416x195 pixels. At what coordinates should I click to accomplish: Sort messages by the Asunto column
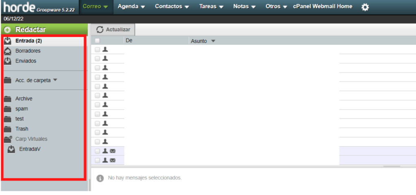[199, 41]
